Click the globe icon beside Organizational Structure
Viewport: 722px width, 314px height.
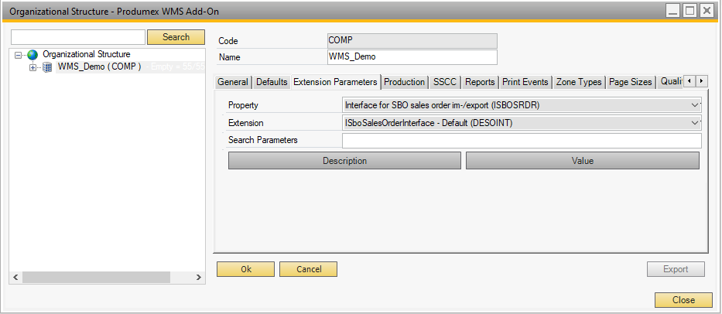pyautogui.click(x=33, y=55)
